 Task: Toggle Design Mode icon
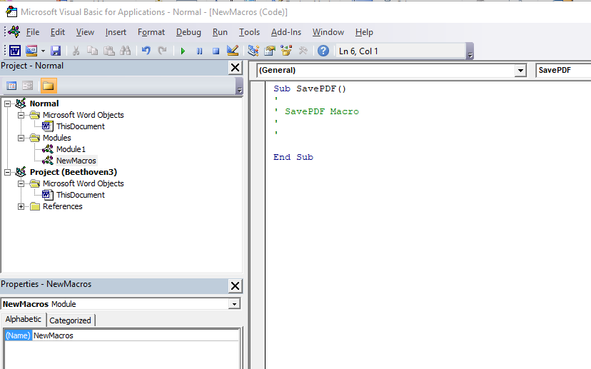tap(233, 51)
